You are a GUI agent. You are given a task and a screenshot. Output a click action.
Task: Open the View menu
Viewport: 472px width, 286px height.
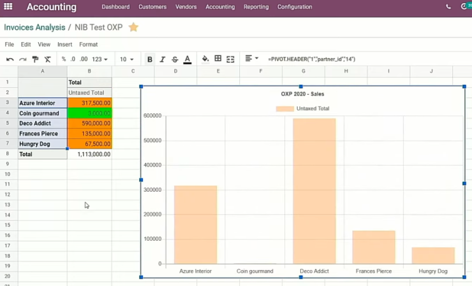pos(44,44)
